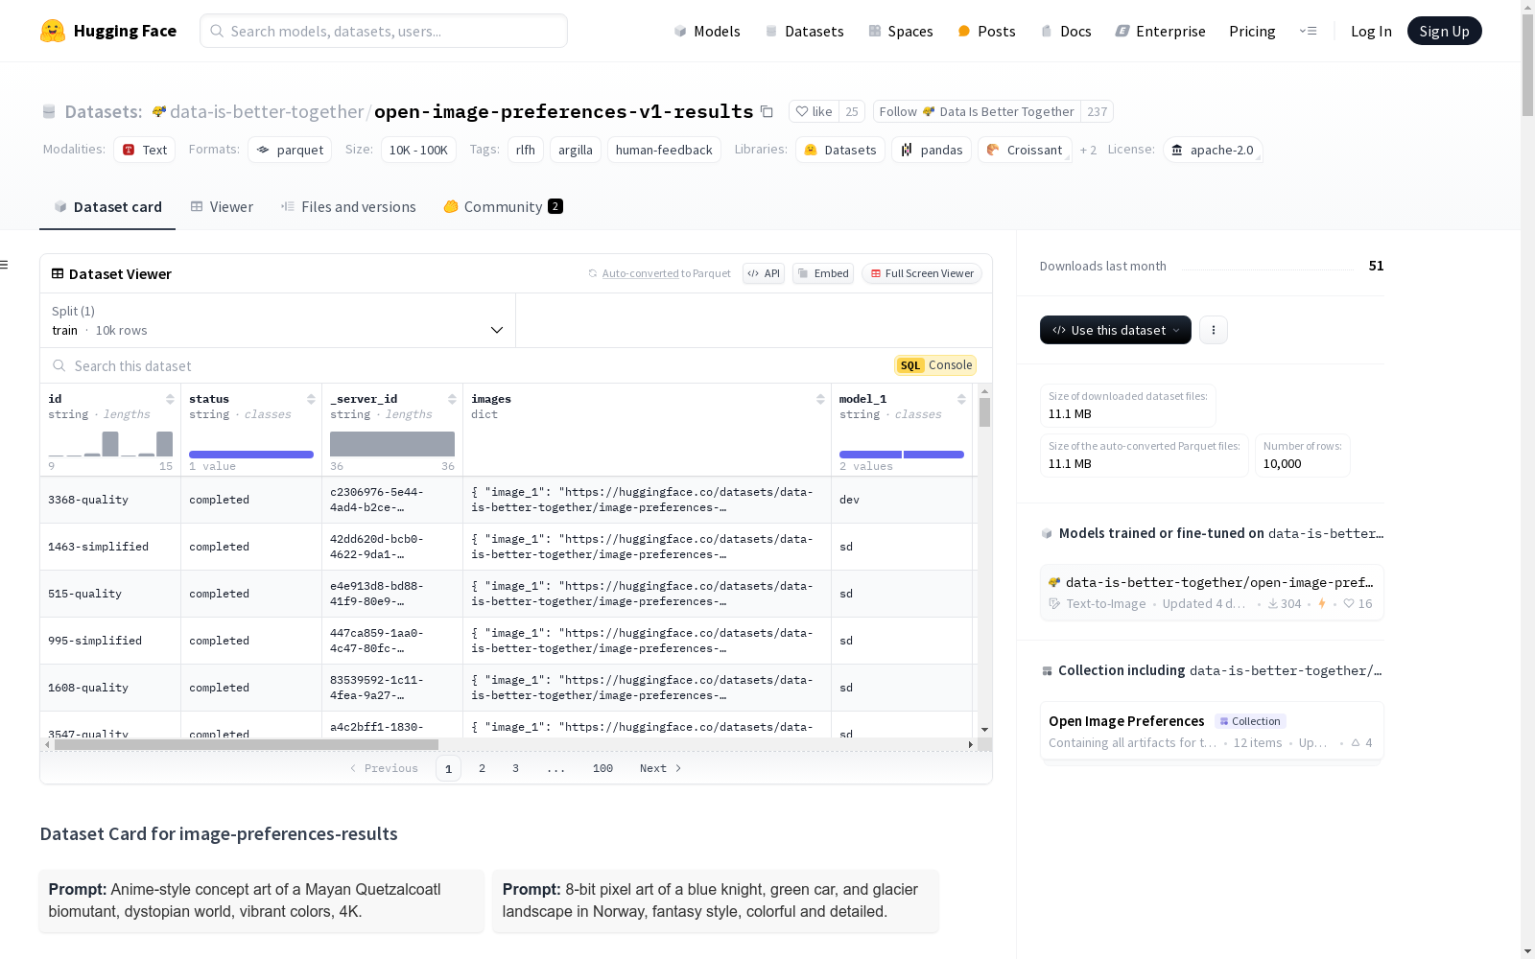Click Log In

[x=1371, y=31]
